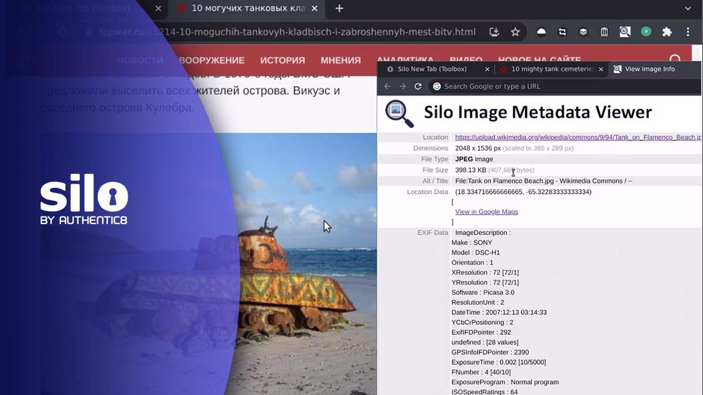Click 'undefined : [28 values]' row
This screenshot has height=395, width=703.
click(x=485, y=342)
